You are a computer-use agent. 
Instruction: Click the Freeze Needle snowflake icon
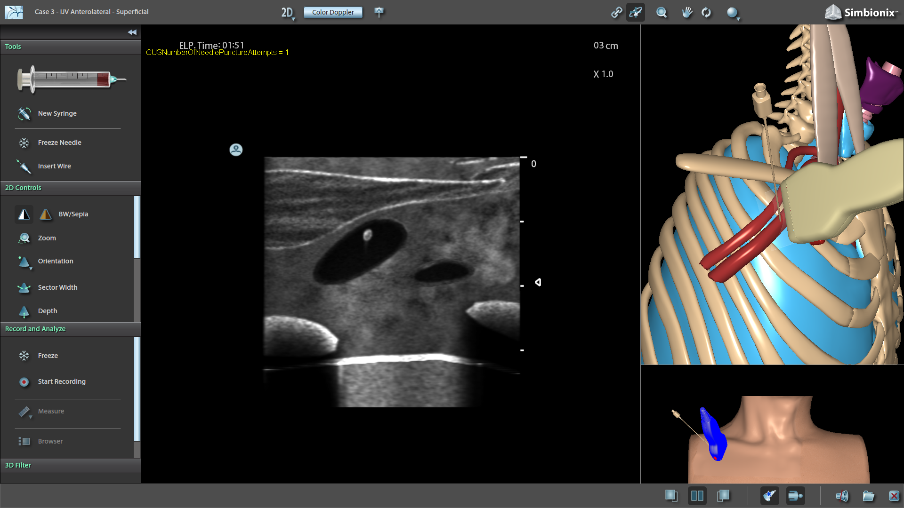[x=24, y=143]
